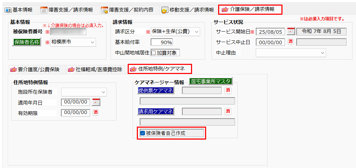Clear 提供票ケアマネ field with 消 icon
Image resolution: width=356 pixels, height=168 pixels.
coord(228,90)
